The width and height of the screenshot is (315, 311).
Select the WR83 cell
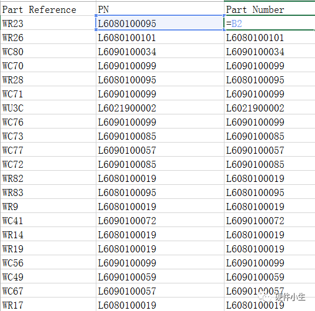point(48,192)
